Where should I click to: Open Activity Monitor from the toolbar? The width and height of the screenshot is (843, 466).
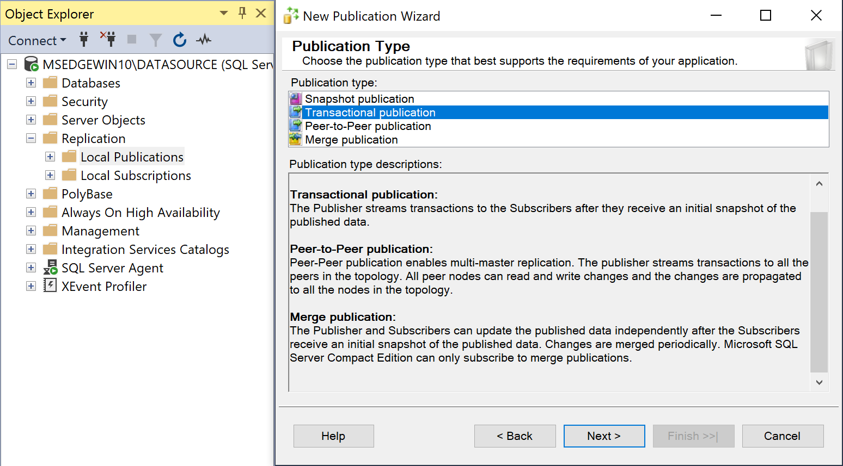pos(202,39)
